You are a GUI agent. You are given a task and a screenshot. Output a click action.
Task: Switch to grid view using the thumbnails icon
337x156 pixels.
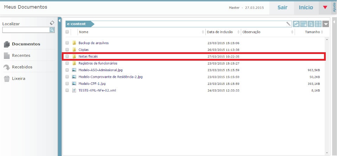pyautogui.click(x=318, y=24)
